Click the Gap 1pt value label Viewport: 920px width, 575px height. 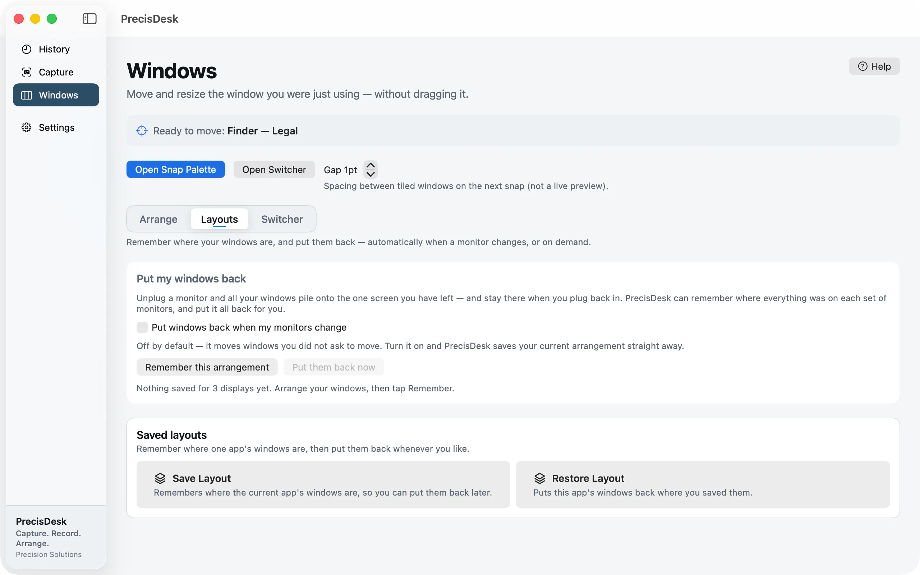340,170
